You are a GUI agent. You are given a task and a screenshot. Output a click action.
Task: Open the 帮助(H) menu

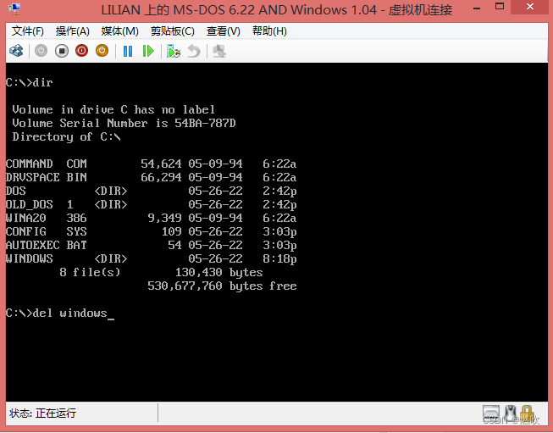[x=269, y=31]
